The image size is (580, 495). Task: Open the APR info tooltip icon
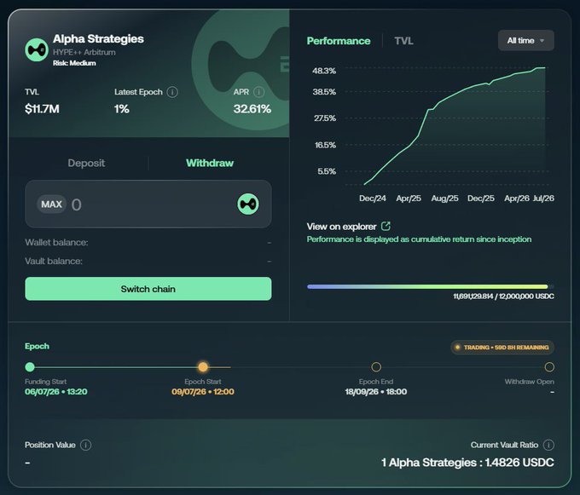[x=259, y=92]
